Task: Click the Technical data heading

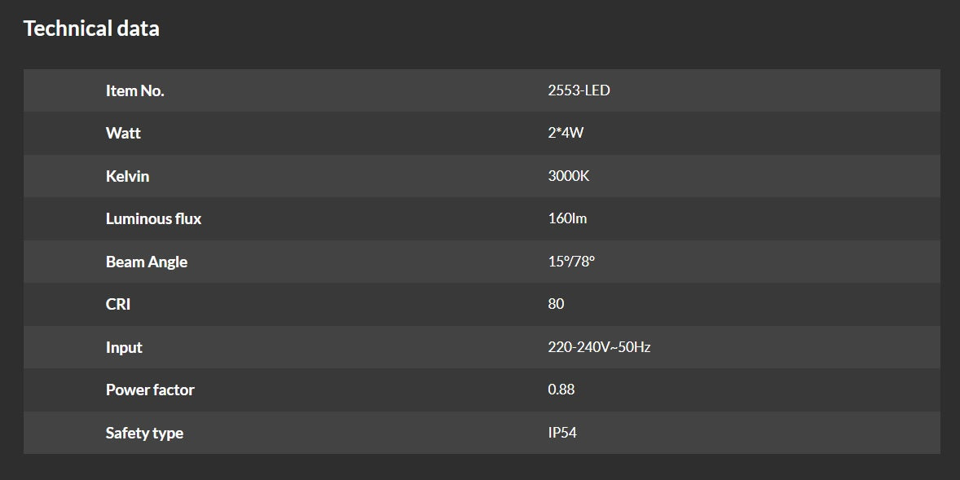Action: point(91,29)
